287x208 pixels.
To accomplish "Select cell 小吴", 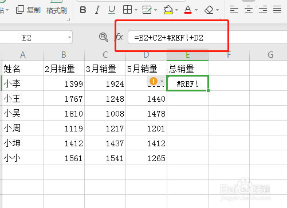I will 23,113.
